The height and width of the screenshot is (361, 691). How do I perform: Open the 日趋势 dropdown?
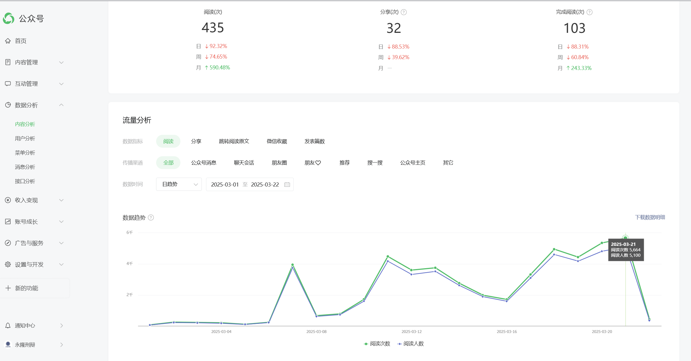tap(179, 184)
